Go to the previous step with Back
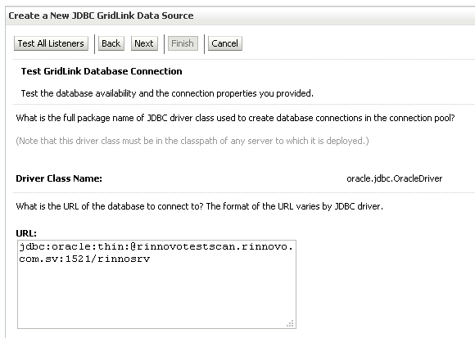The image size is (475, 338). click(111, 43)
